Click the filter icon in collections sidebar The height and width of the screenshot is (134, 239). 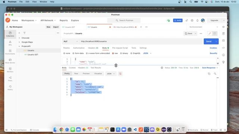[24, 33]
